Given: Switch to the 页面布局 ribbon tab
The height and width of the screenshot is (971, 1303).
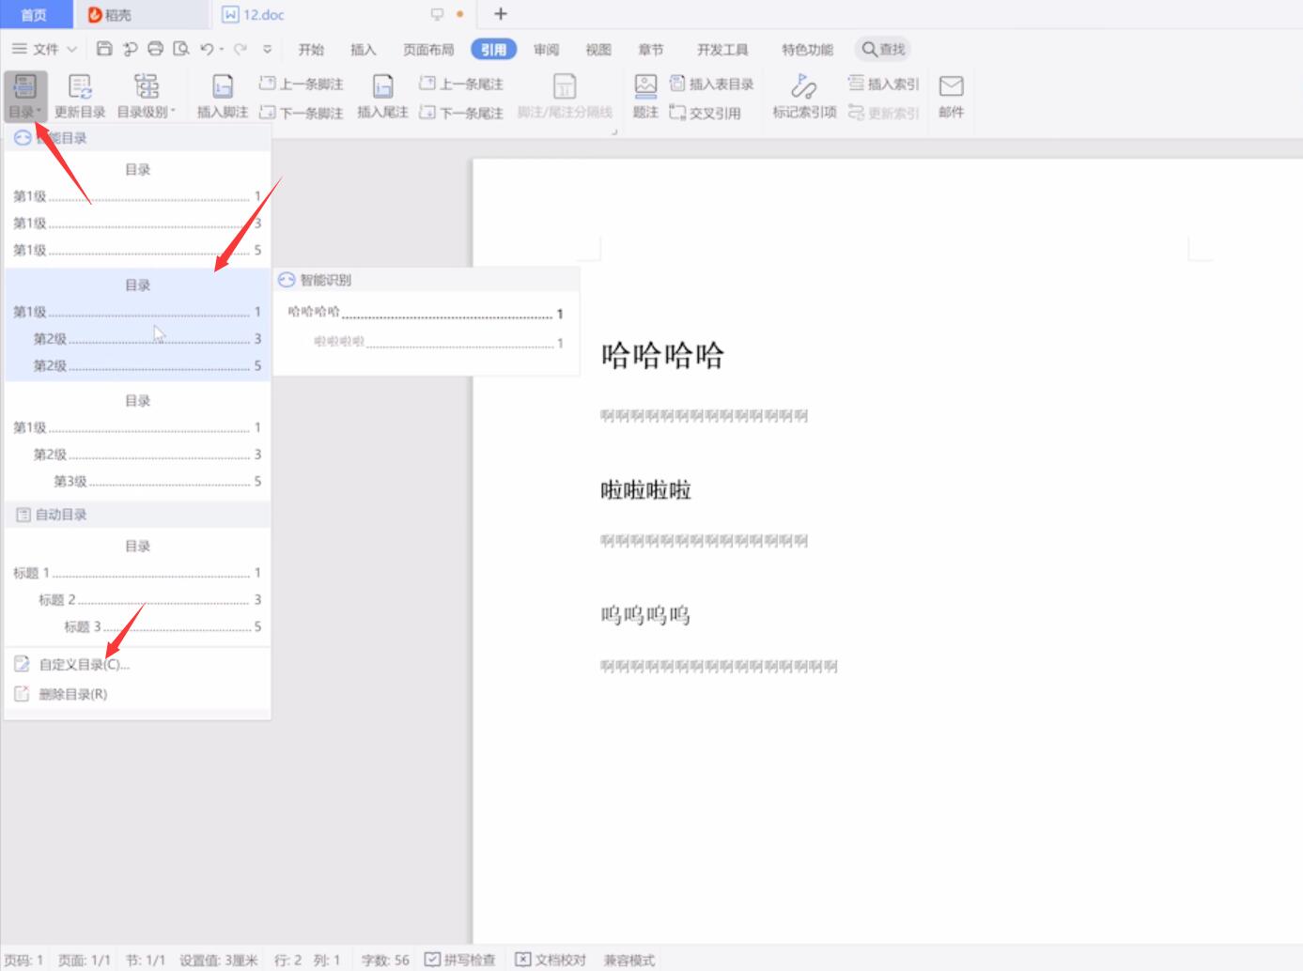Looking at the screenshot, I should [x=428, y=50].
